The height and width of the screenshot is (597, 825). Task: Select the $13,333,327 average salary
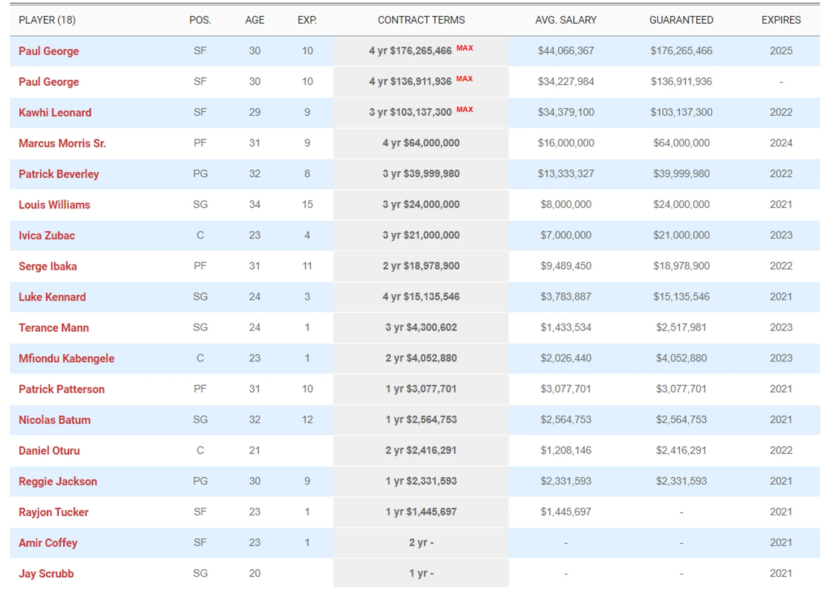click(x=566, y=174)
